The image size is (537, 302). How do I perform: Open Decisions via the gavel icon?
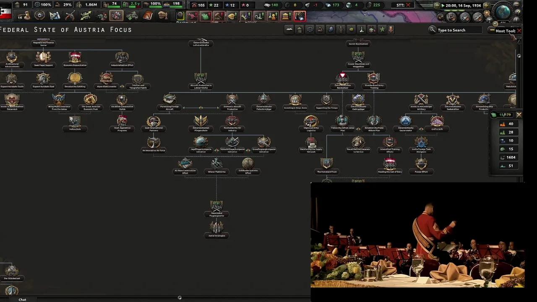(x=25, y=16)
